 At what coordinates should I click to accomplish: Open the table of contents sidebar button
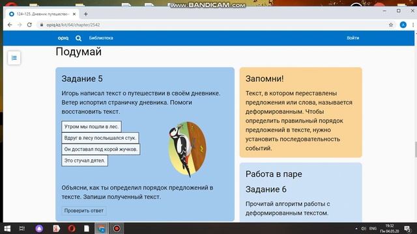pyautogui.click(x=14, y=58)
